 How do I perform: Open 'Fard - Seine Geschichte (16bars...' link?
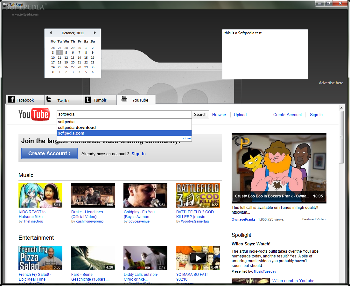90,277
